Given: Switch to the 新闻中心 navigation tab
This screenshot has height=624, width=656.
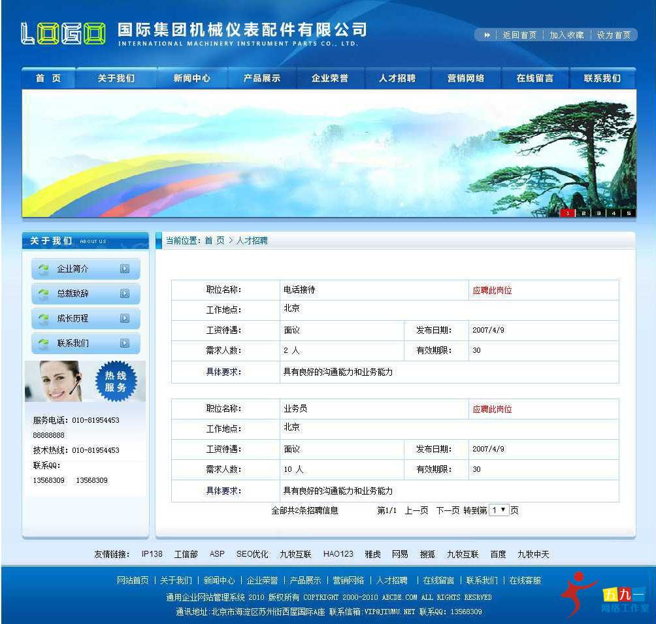Looking at the screenshot, I should pyautogui.click(x=192, y=77).
